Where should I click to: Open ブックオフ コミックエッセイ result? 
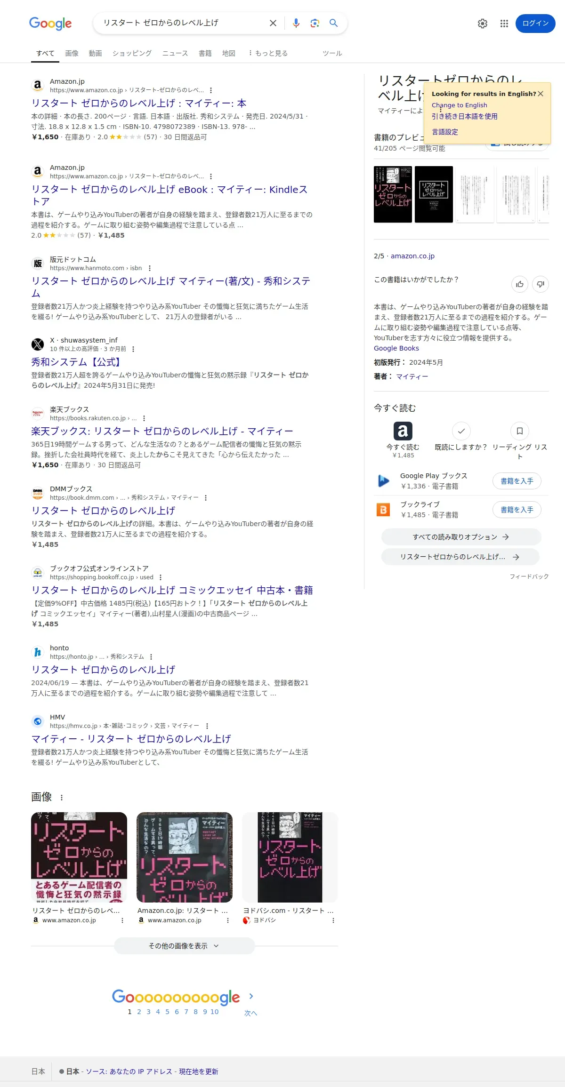172,590
